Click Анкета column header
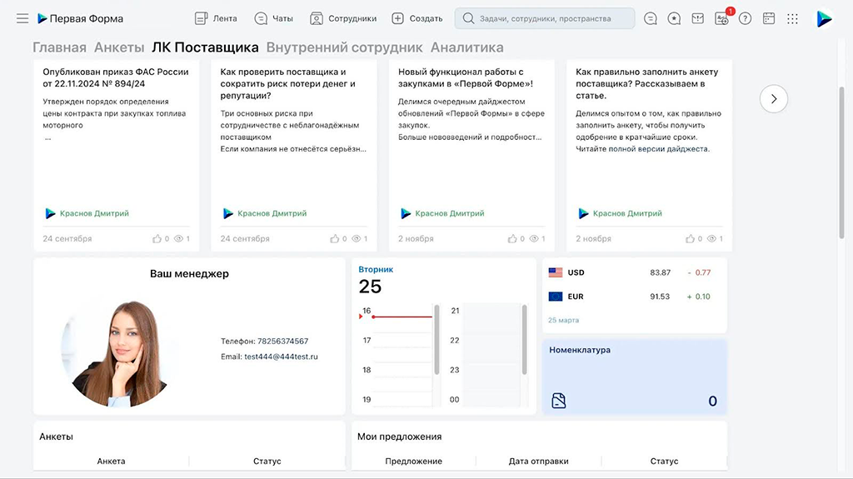This screenshot has width=853, height=479. point(111,461)
